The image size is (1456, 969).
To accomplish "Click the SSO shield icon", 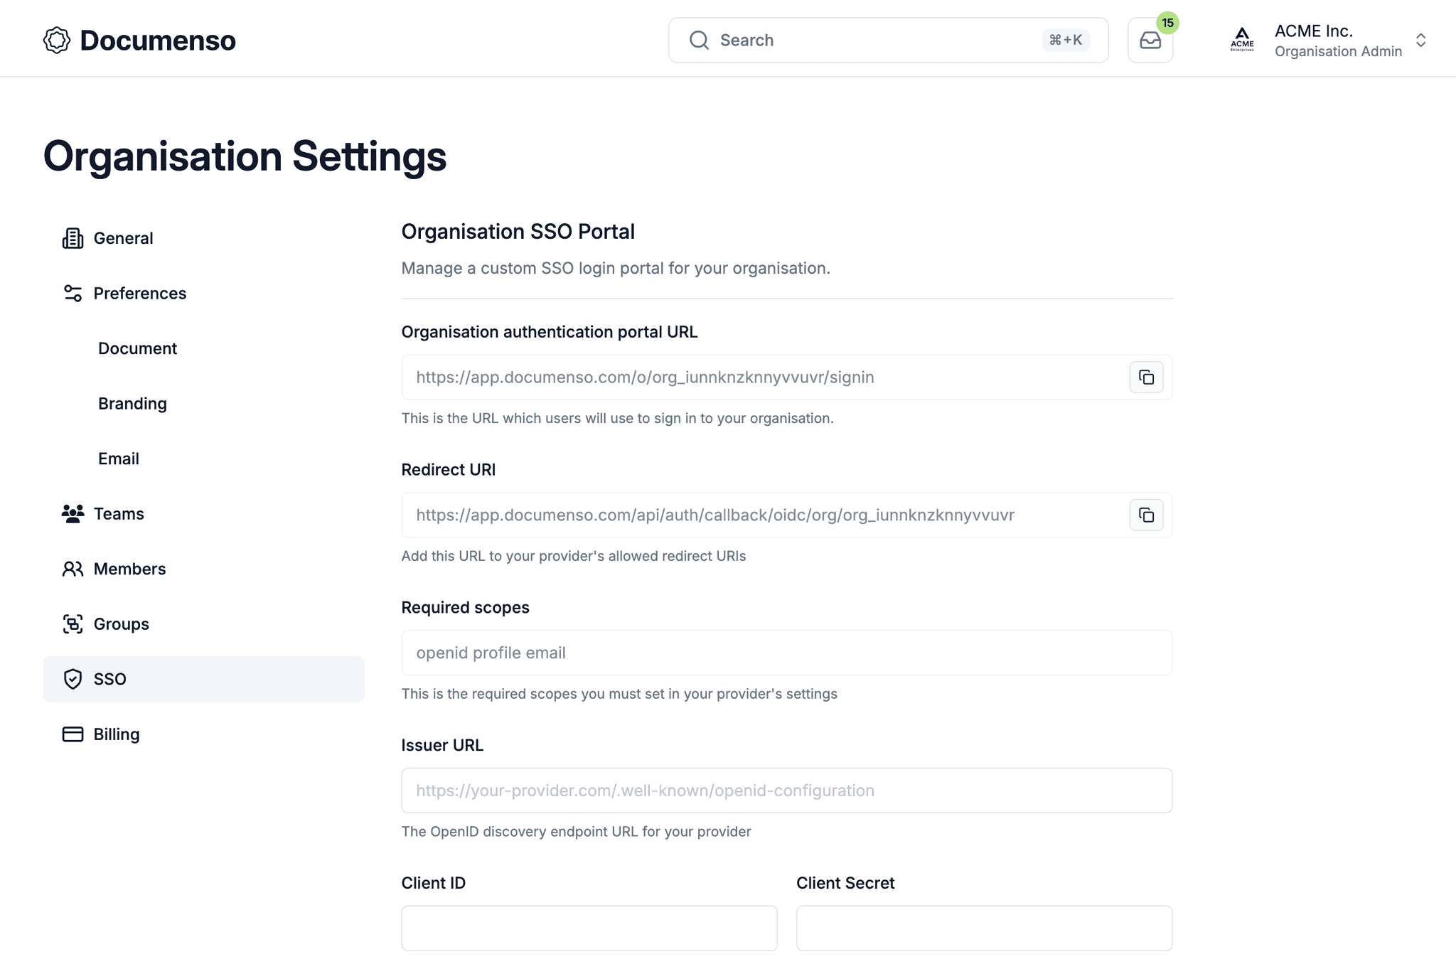I will pyautogui.click(x=73, y=679).
